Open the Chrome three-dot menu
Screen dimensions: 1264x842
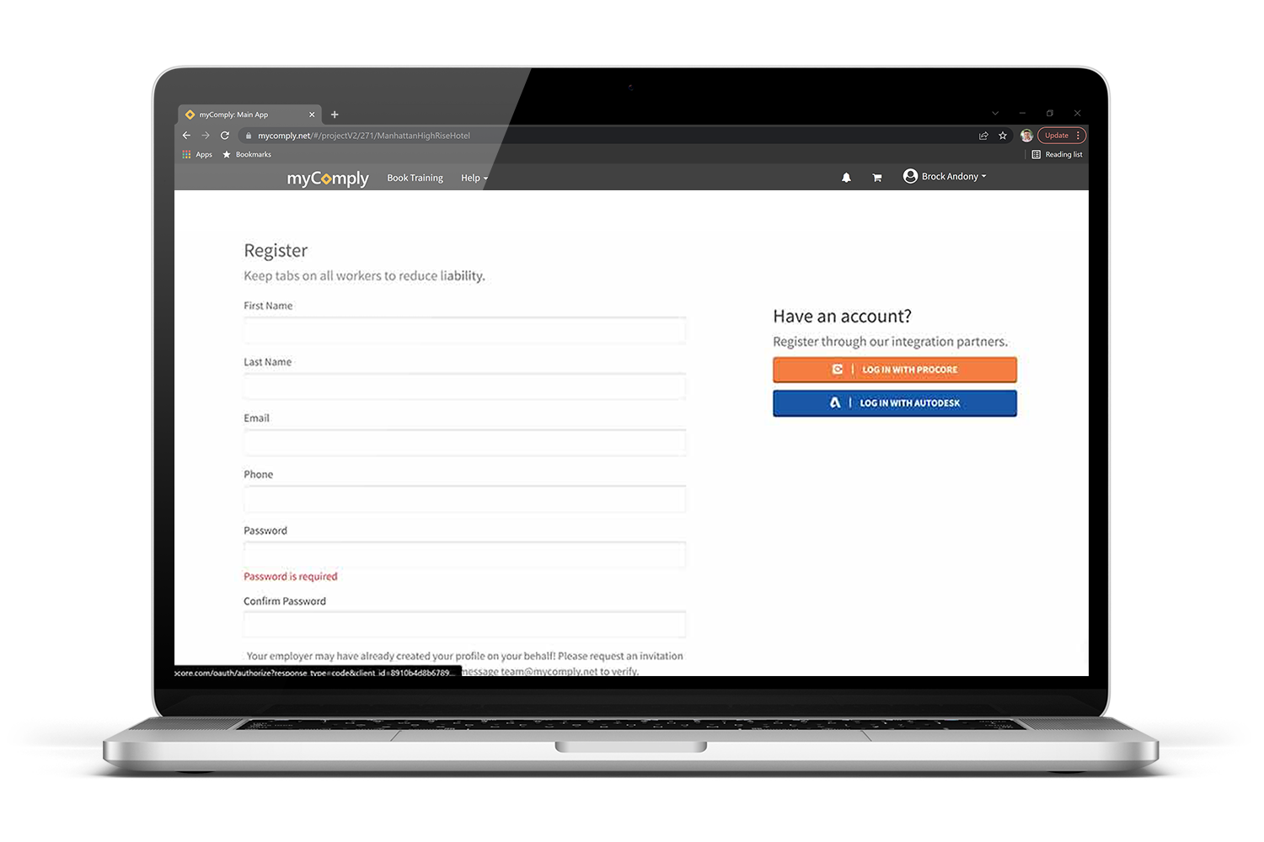pyautogui.click(x=1079, y=136)
